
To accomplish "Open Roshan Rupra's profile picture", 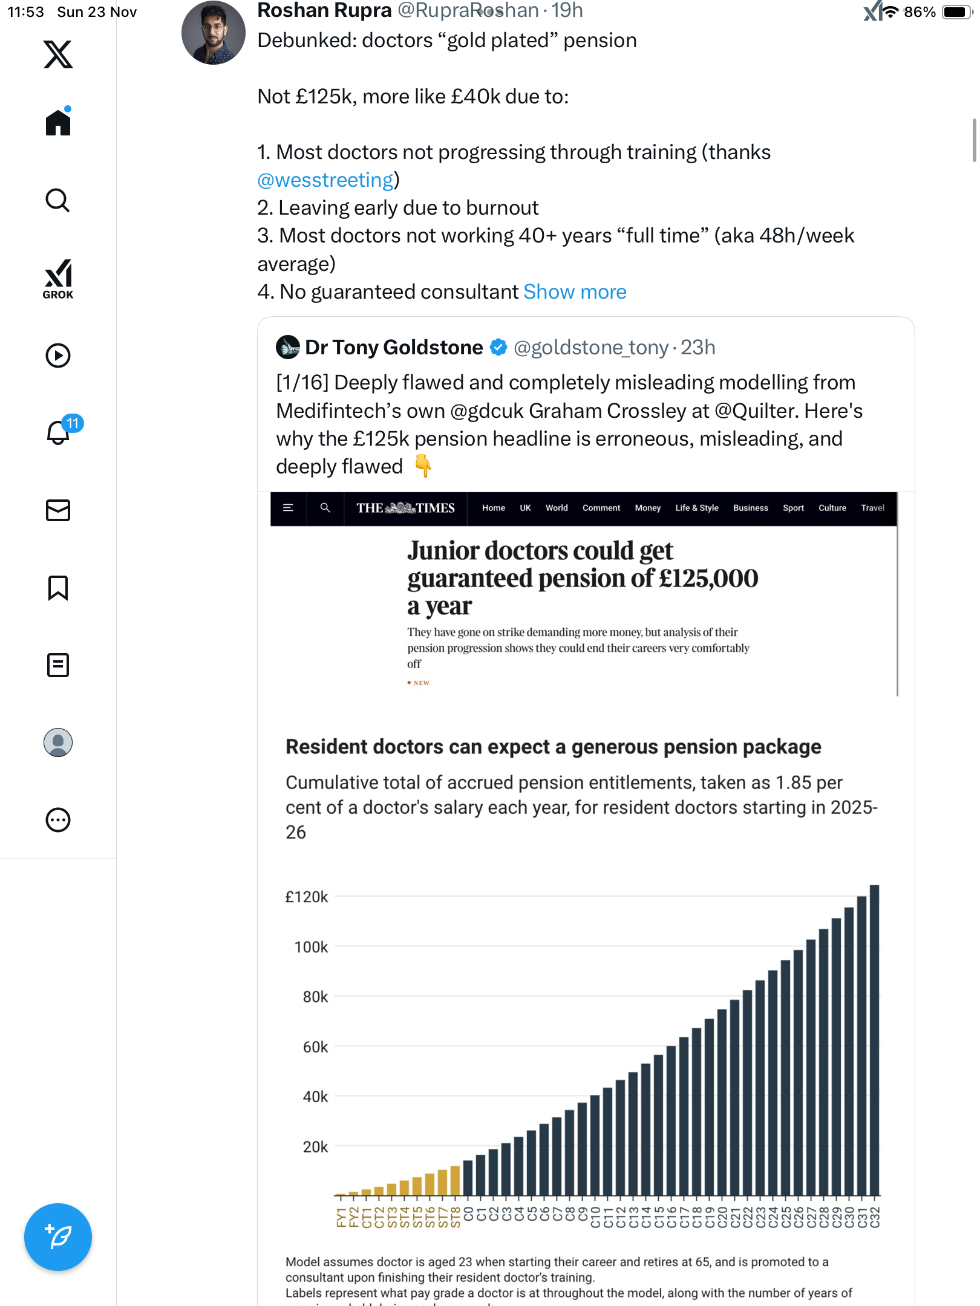I will [214, 33].
